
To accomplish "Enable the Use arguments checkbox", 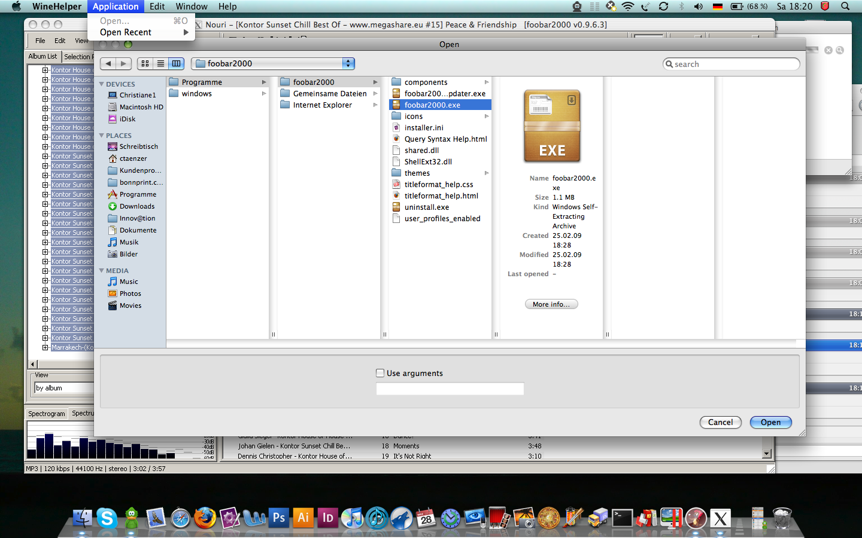I will [380, 373].
